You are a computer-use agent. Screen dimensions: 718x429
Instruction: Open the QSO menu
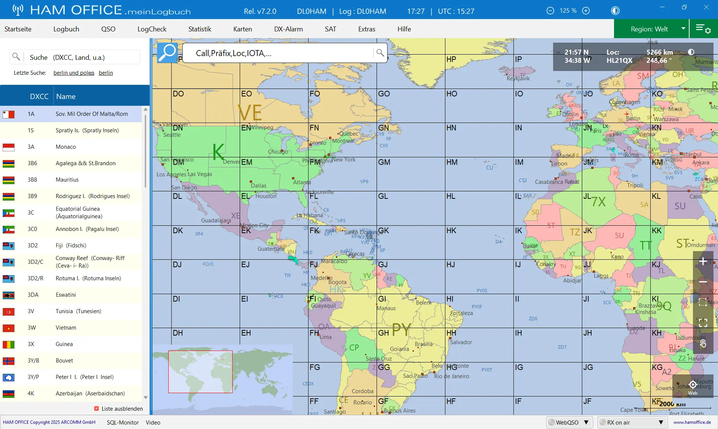click(108, 29)
